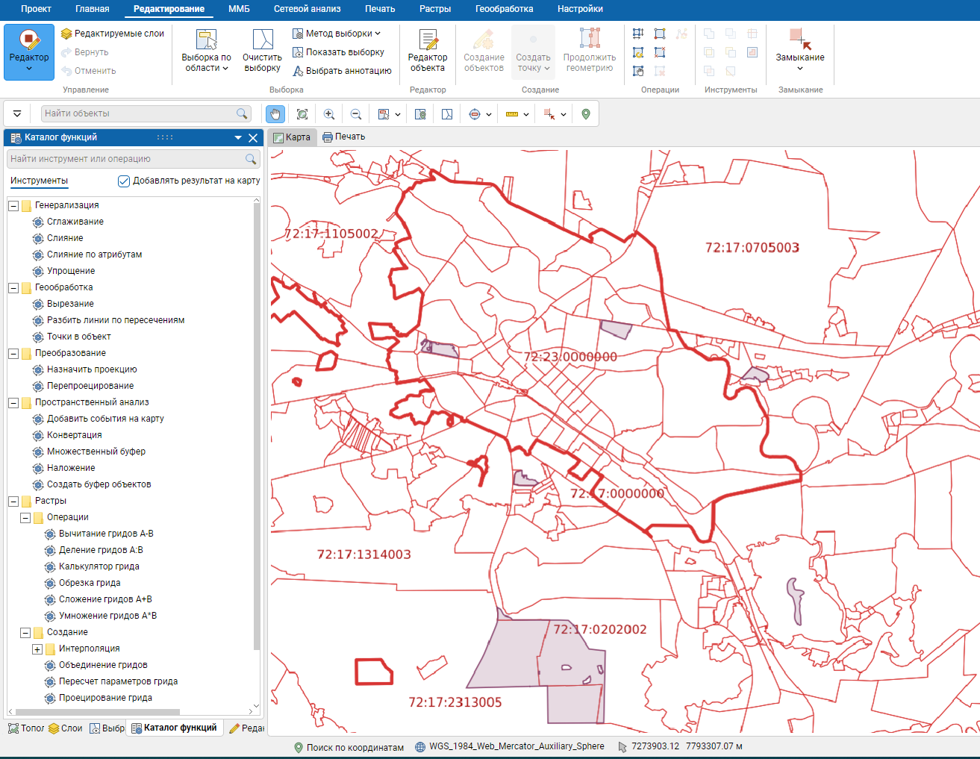Click the Найти объекты search field
Screen dimensions: 980x759
coord(139,113)
